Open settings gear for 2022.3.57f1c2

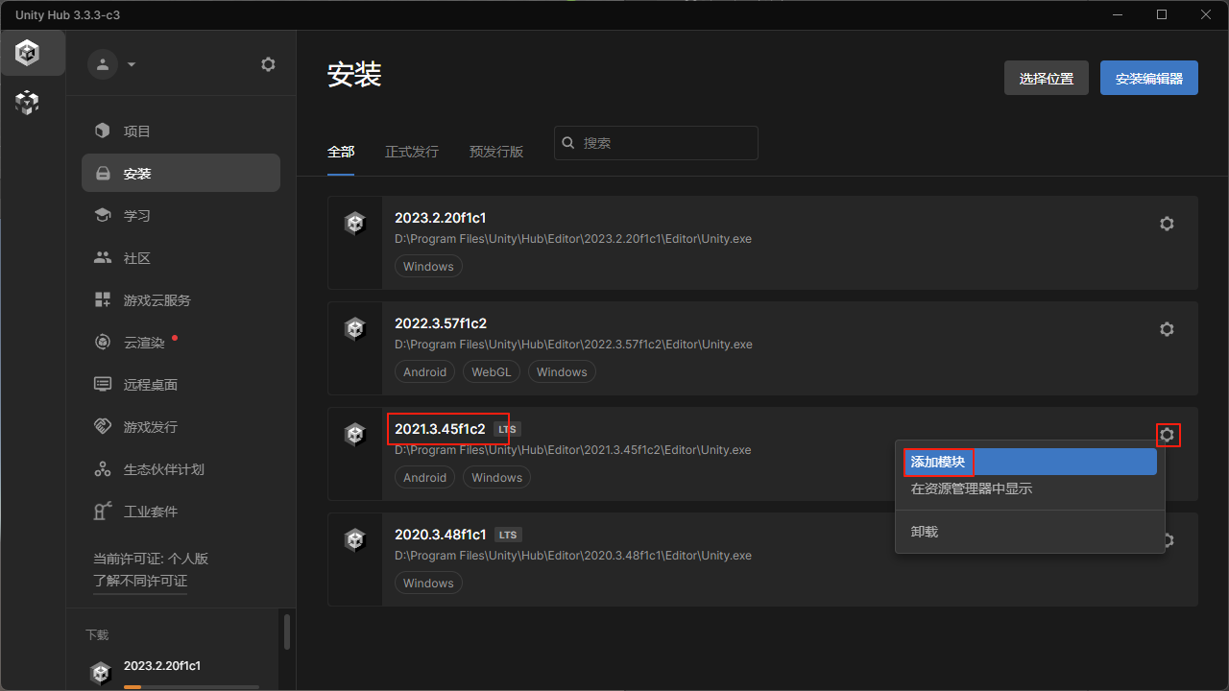point(1167,329)
